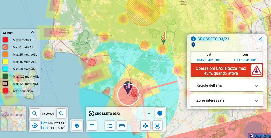Zoom out the map with minus magnifier
Image resolution: width=271 pixels, height=138 pixels.
coord(35,113)
